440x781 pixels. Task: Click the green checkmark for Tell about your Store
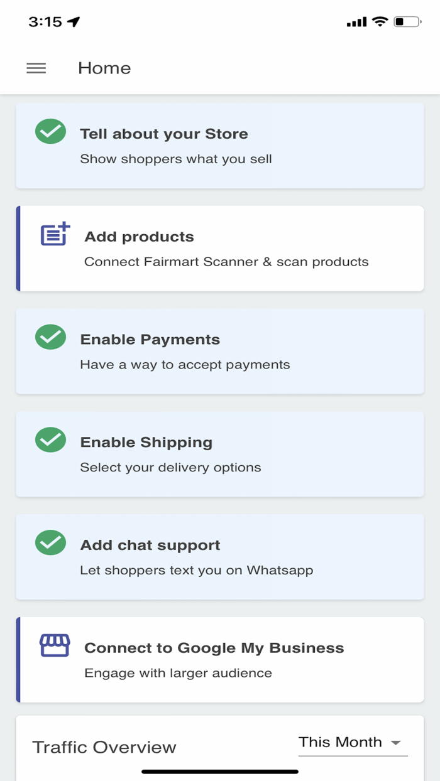[x=50, y=131]
